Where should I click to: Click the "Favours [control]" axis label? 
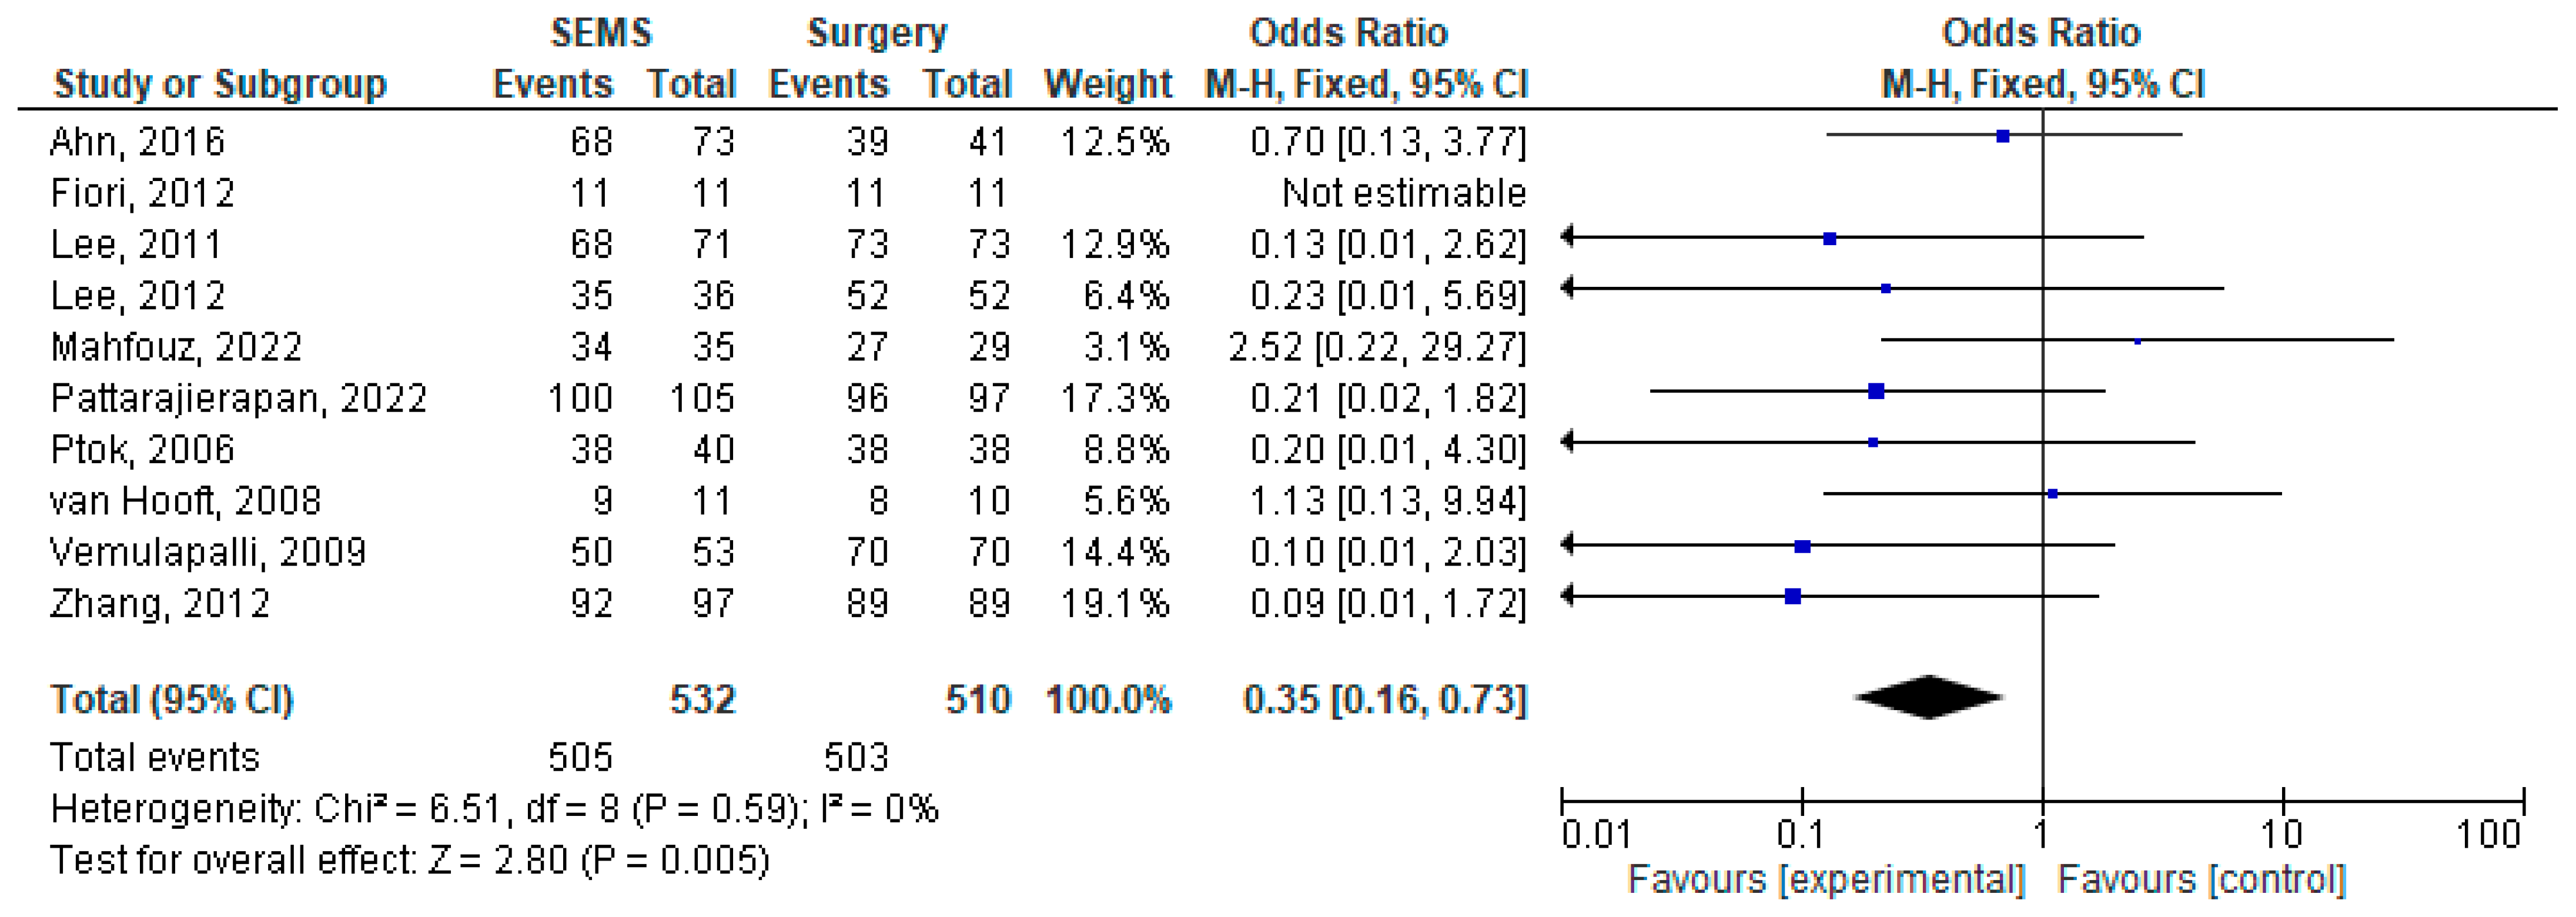click(x=2201, y=880)
